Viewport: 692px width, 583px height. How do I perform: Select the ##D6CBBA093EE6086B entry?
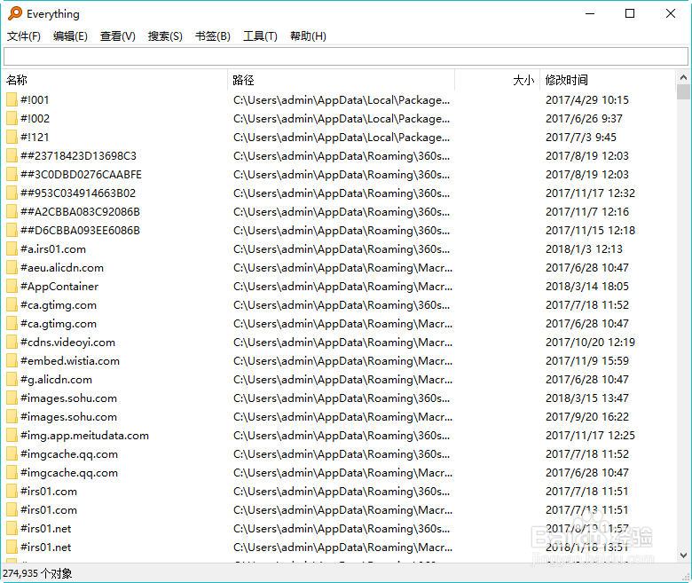tap(81, 231)
